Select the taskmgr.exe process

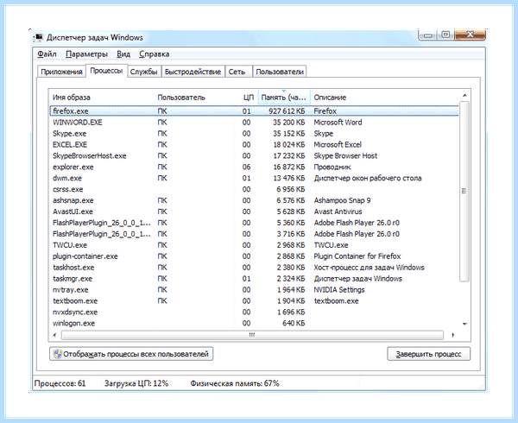255,279
